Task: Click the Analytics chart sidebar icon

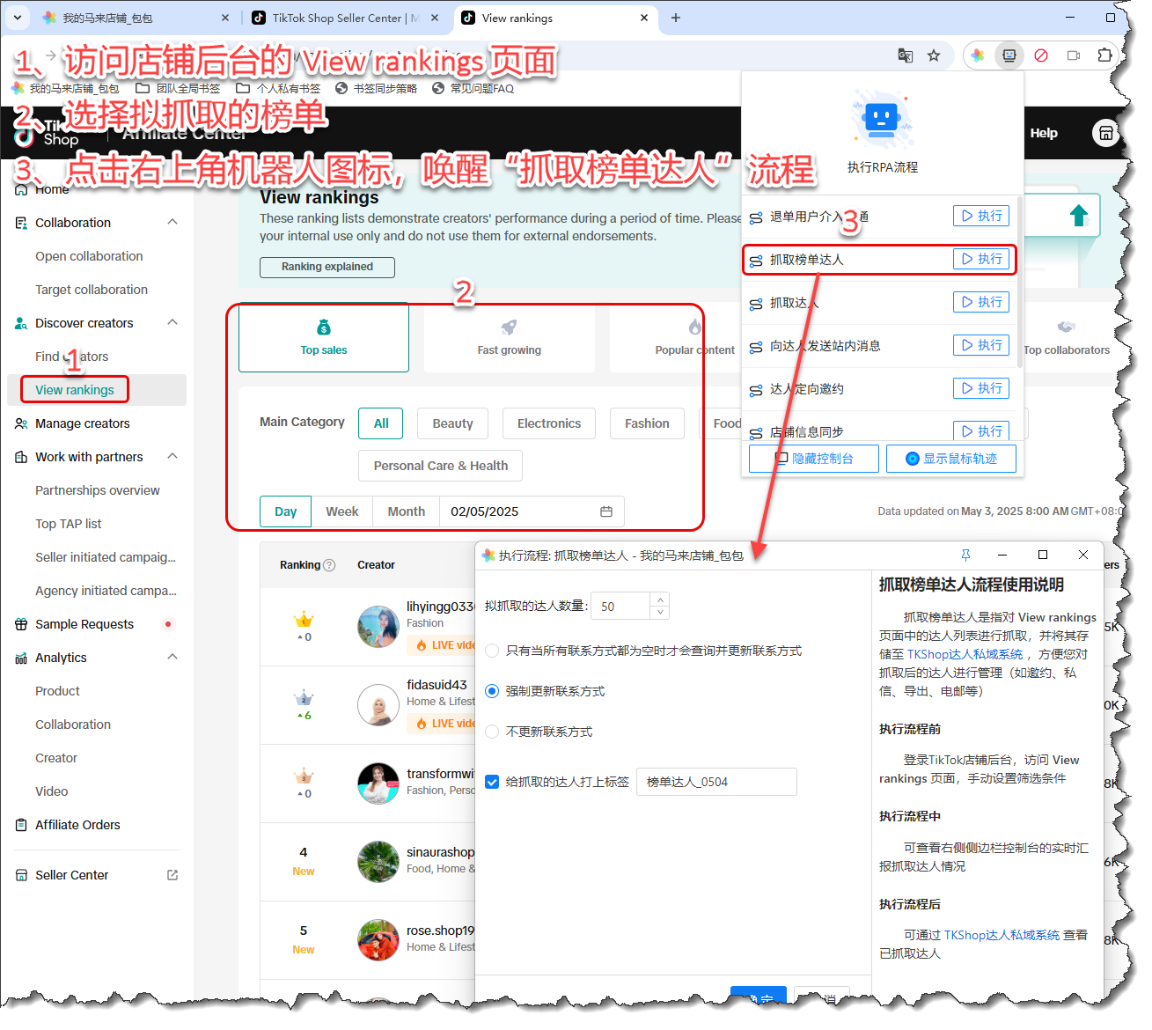Action: click(21, 658)
